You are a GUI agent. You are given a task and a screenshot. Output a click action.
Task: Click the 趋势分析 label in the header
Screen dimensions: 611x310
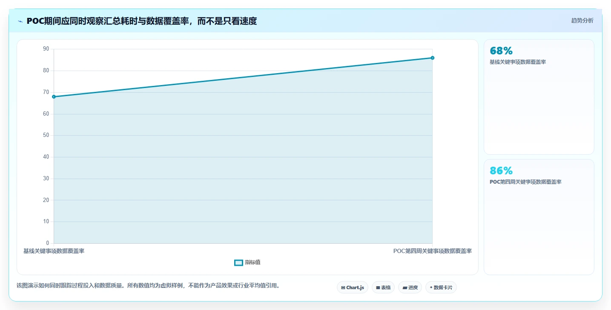[582, 20]
